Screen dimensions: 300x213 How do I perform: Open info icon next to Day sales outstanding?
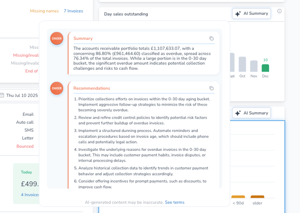click(279, 11)
